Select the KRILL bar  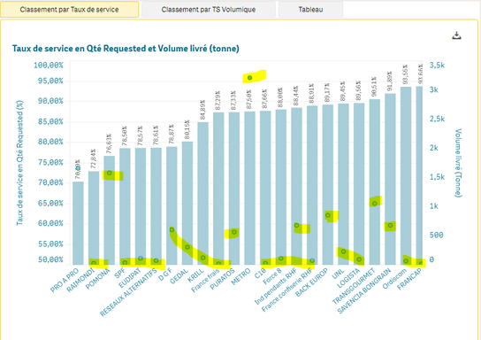tap(202, 193)
